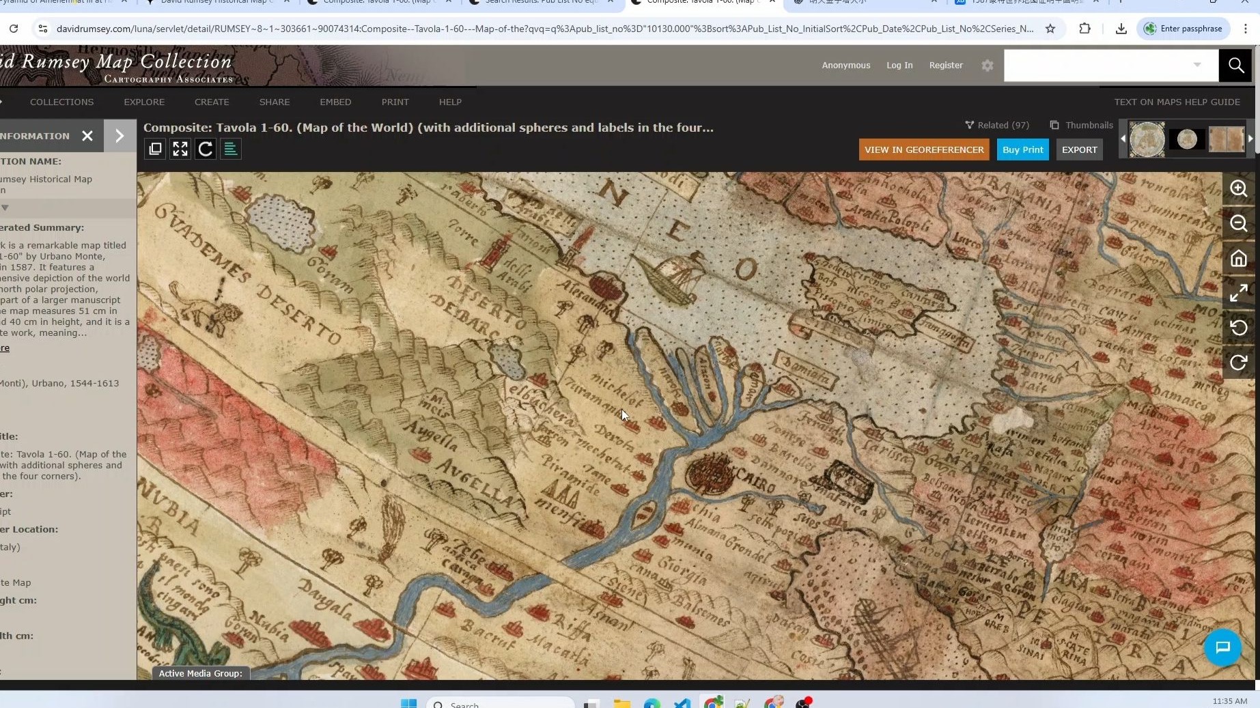Click the Log In link
1260x708 pixels.
click(x=899, y=66)
